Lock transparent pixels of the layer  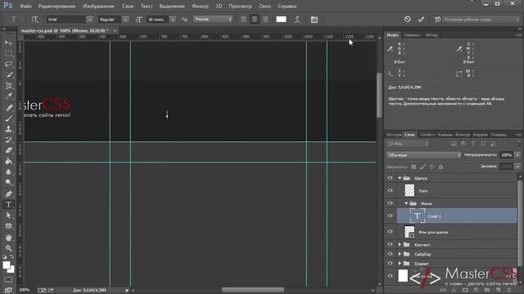click(x=413, y=167)
